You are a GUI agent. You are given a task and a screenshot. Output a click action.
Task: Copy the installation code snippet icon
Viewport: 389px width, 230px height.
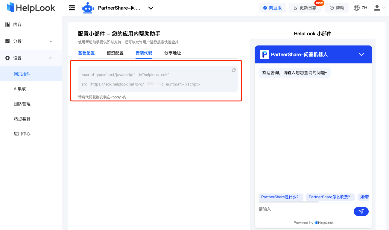click(x=234, y=70)
